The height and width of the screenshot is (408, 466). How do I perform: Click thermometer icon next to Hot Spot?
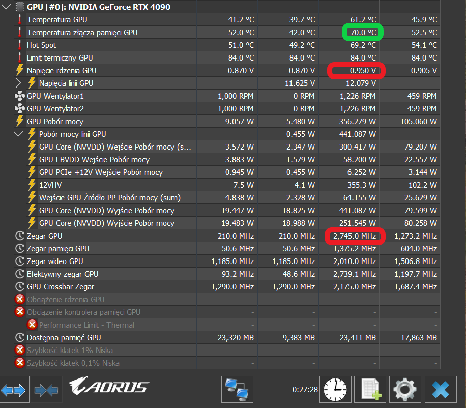[20, 45]
